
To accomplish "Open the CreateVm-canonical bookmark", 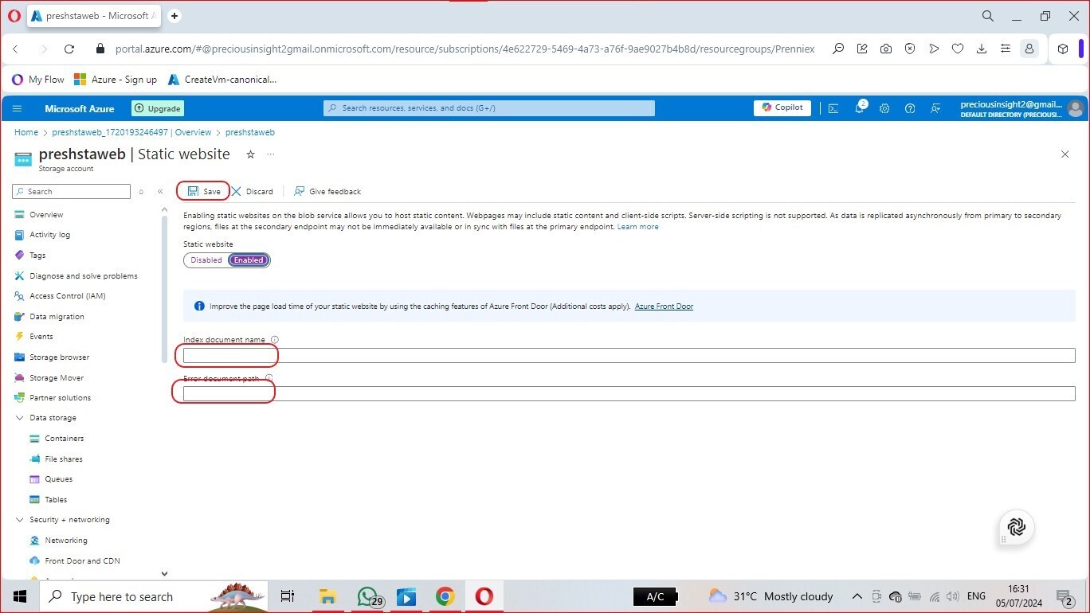I will click(x=222, y=80).
